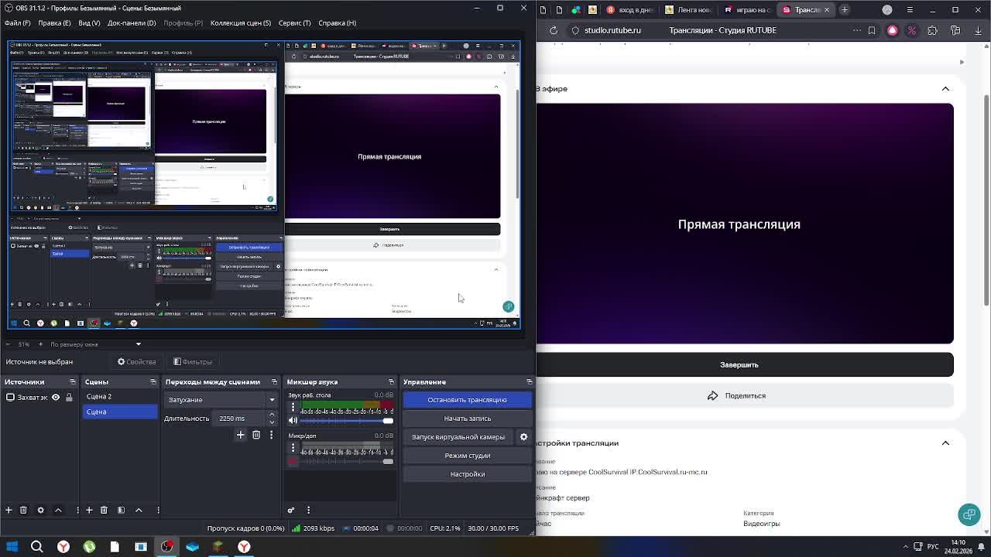The height and width of the screenshot is (557, 991).
Task: Open Mic/Aux channel options menu
Action: click(x=293, y=448)
